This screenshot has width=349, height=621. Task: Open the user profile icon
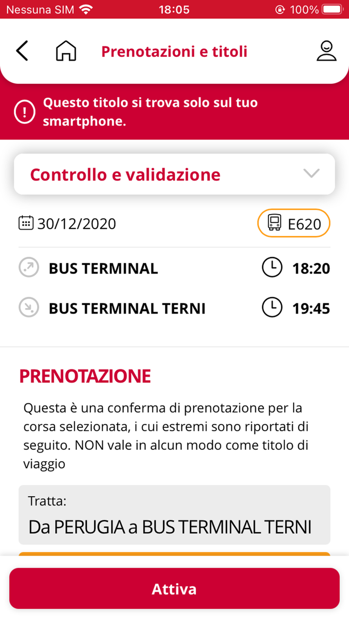pyautogui.click(x=326, y=51)
